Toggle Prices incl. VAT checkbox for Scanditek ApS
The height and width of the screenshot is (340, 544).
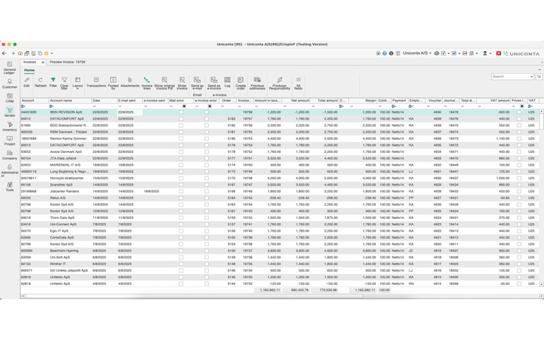click(519, 185)
